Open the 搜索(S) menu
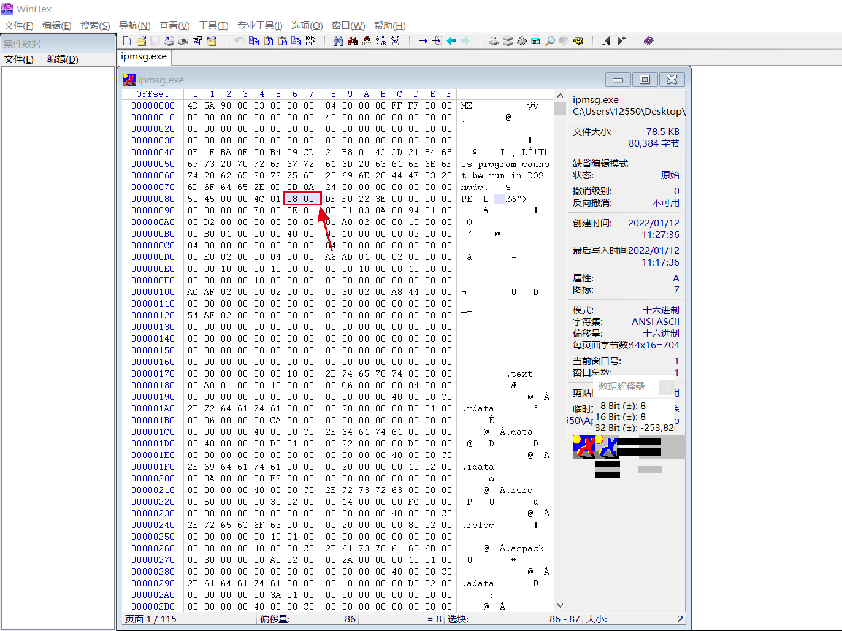This screenshot has height=631, width=842. (x=95, y=25)
